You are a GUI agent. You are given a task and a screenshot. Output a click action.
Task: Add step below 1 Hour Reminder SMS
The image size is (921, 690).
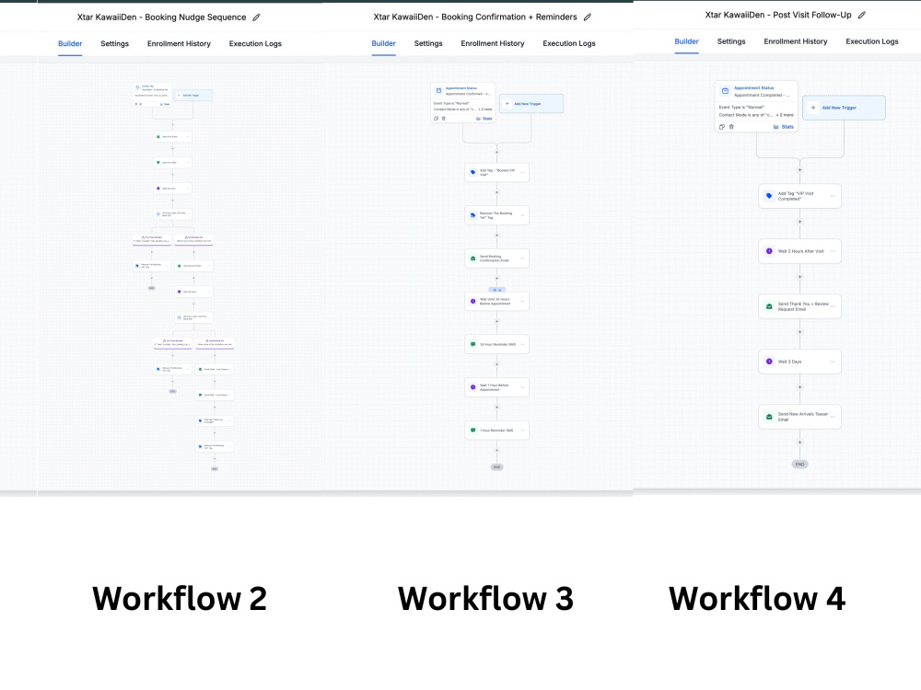(497, 451)
